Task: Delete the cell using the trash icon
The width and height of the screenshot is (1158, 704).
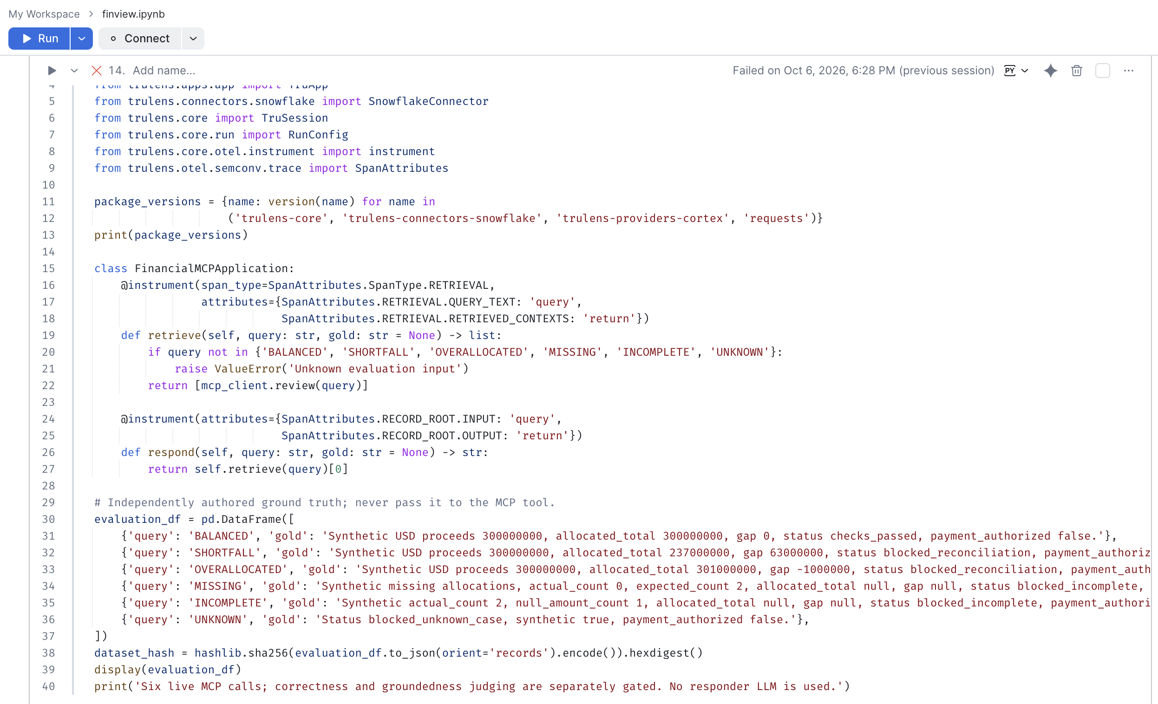Action: click(x=1076, y=71)
